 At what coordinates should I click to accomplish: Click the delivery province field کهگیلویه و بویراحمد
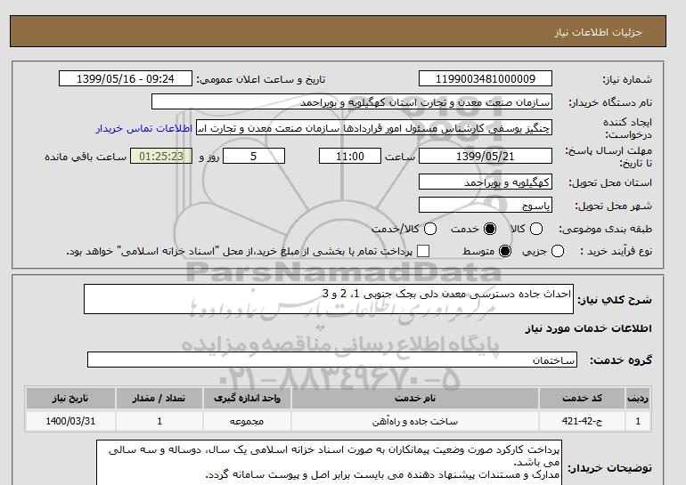486,182
